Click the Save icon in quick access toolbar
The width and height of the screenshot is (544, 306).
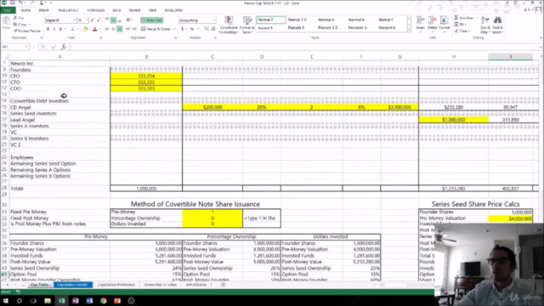[x=12, y=3]
